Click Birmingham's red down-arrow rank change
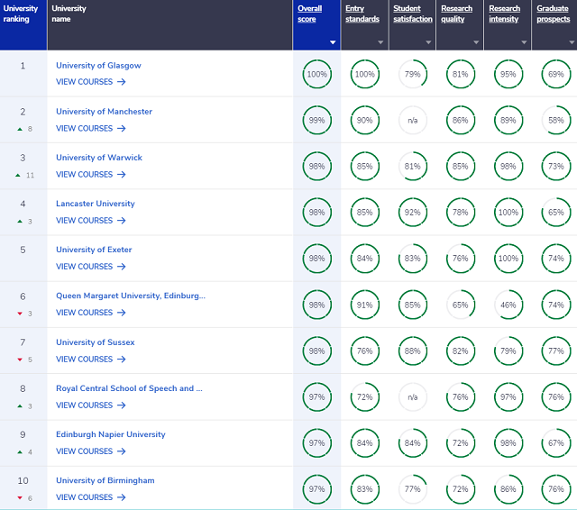The height and width of the screenshot is (510, 577). pos(20,498)
